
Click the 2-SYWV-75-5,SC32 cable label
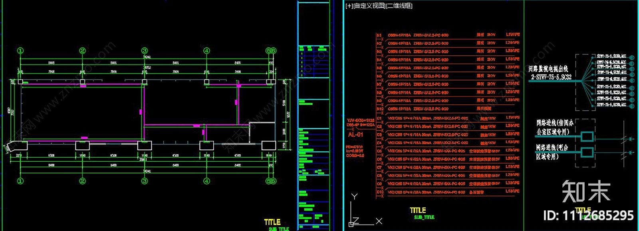pyautogui.click(x=551, y=77)
